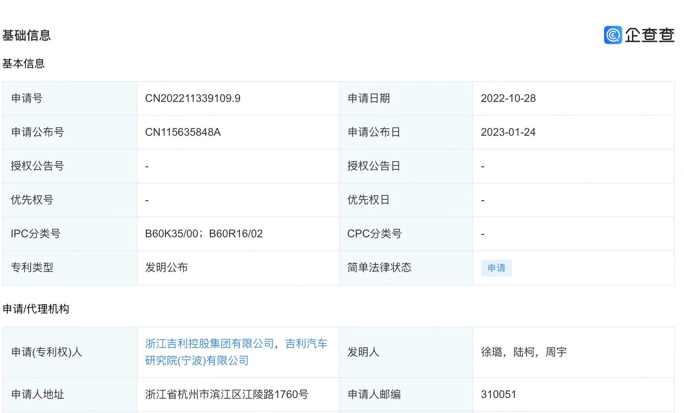Click the 申请人地址 label cell
Viewport: 684px width, 413px height.
tap(70, 395)
